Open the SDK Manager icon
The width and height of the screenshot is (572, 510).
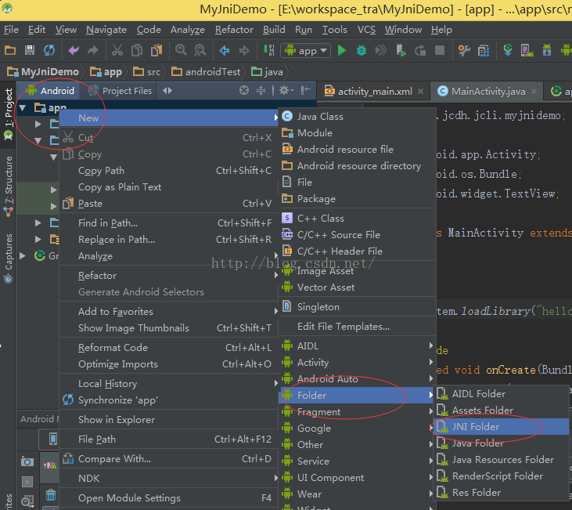(x=547, y=50)
